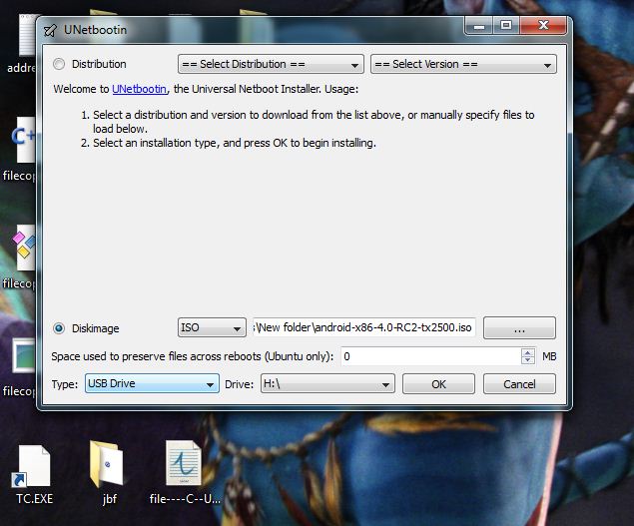Viewport: 634px width, 526px height.
Task: Select the picture-frame filecop desktop icon
Action: point(22,355)
